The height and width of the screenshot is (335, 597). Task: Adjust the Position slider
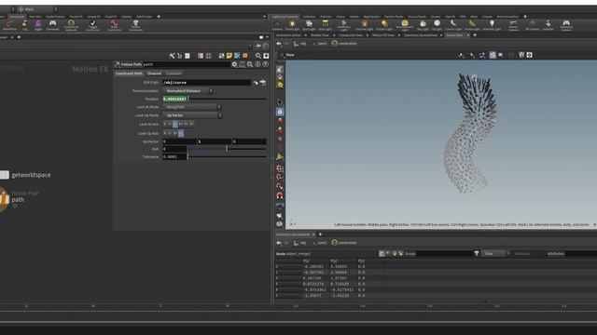(228, 100)
